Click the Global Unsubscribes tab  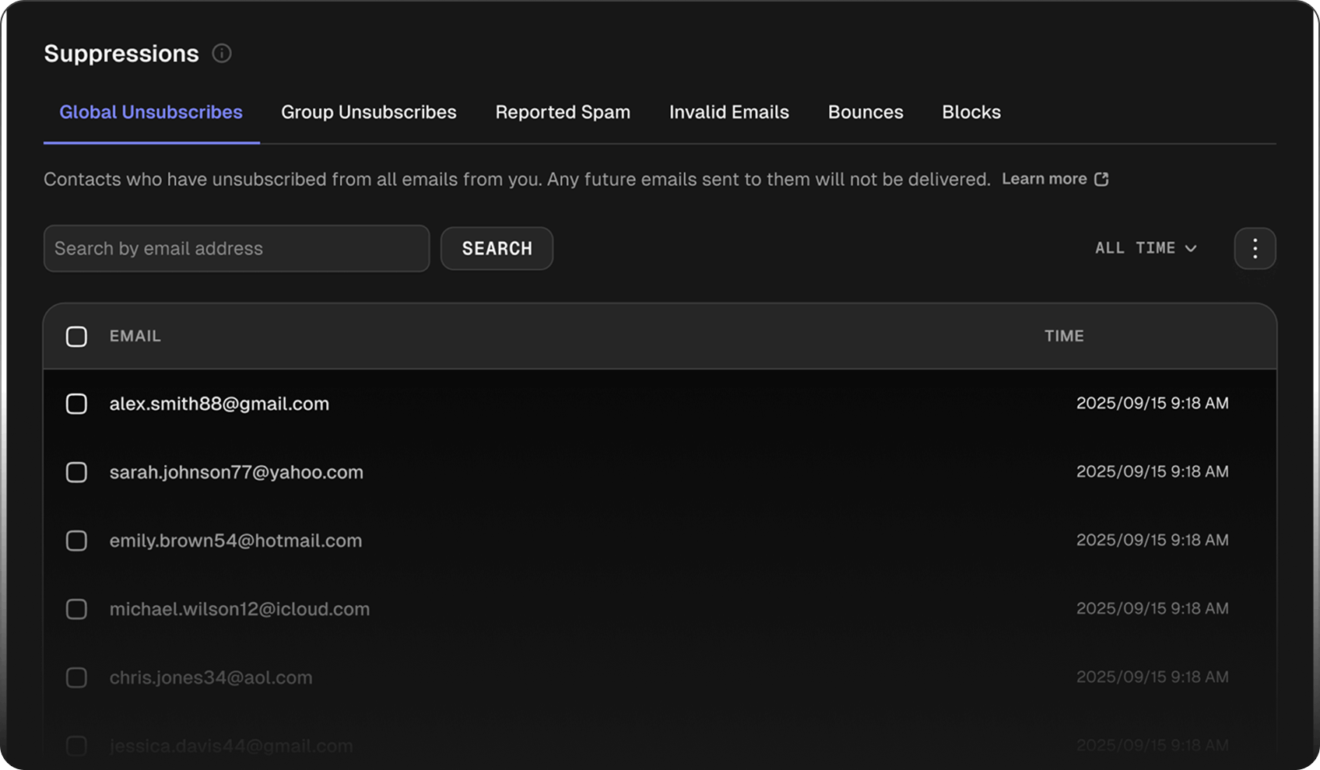(x=151, y=112)
